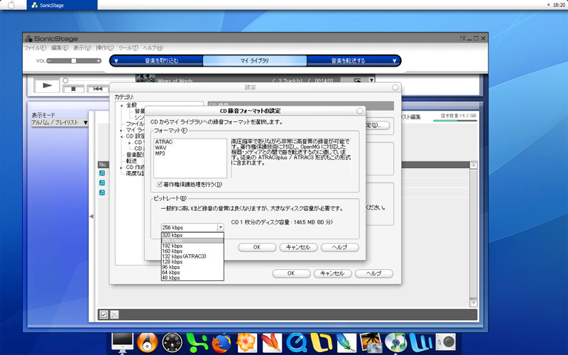This screenshot has width=568, height=355.
Task: Choose 320 kbps from the bitrate list
Action: pos(192,235)
